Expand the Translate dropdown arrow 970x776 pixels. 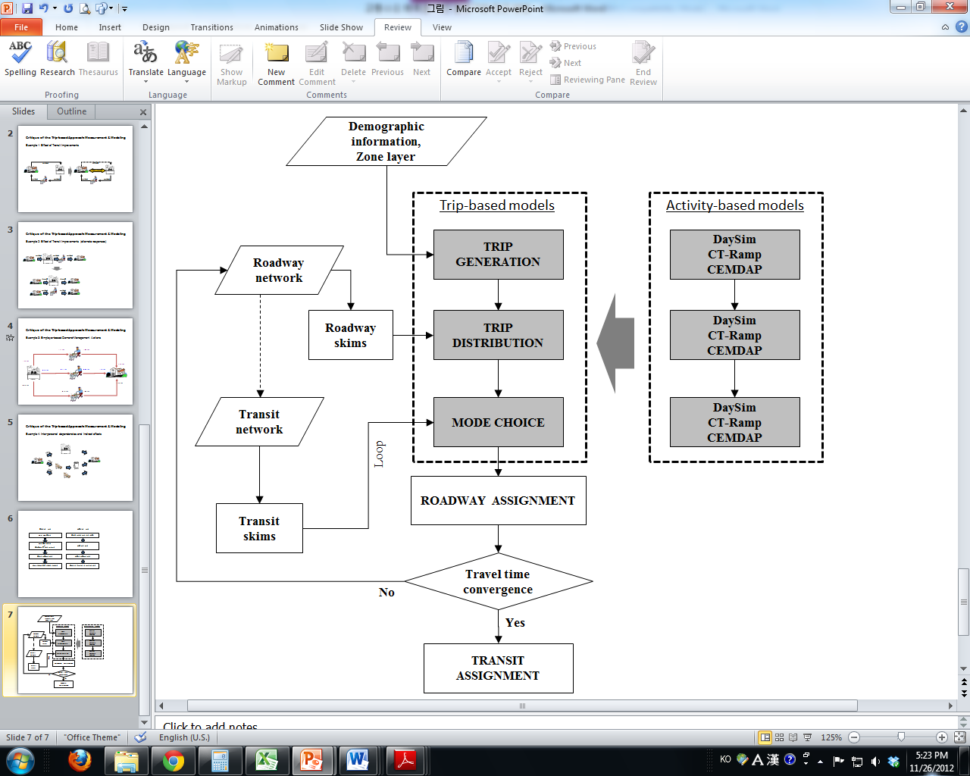pyautogui.click(x=145, y=82)
